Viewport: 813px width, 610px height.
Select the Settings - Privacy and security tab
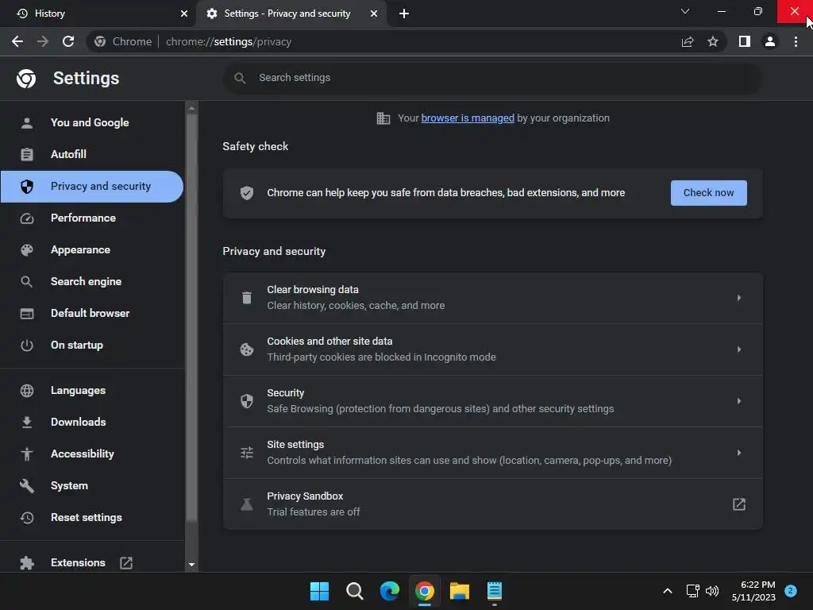pos(293,14)
